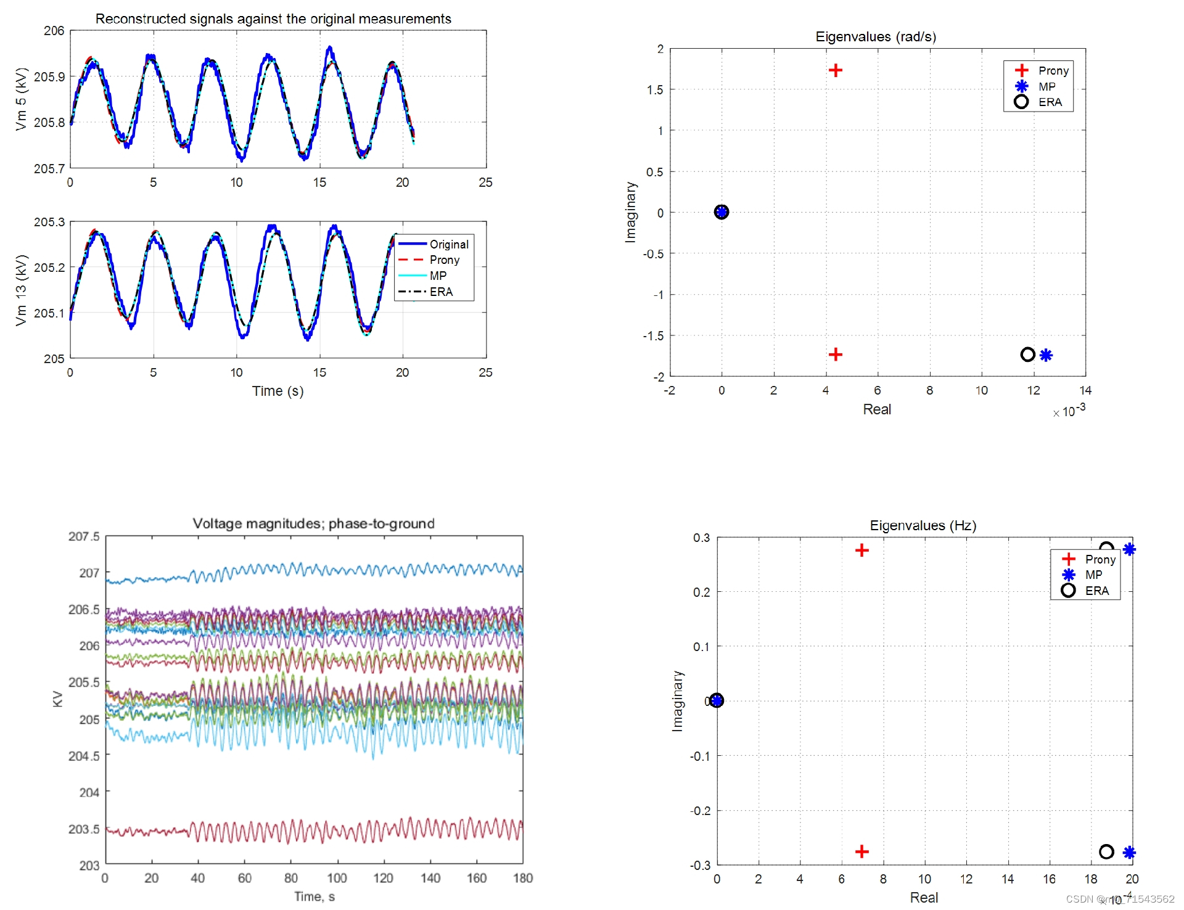Click ERA circle near real 12 in rad/s plot
This screenshot has height=910, width=1184.
tap(1027, 355)
